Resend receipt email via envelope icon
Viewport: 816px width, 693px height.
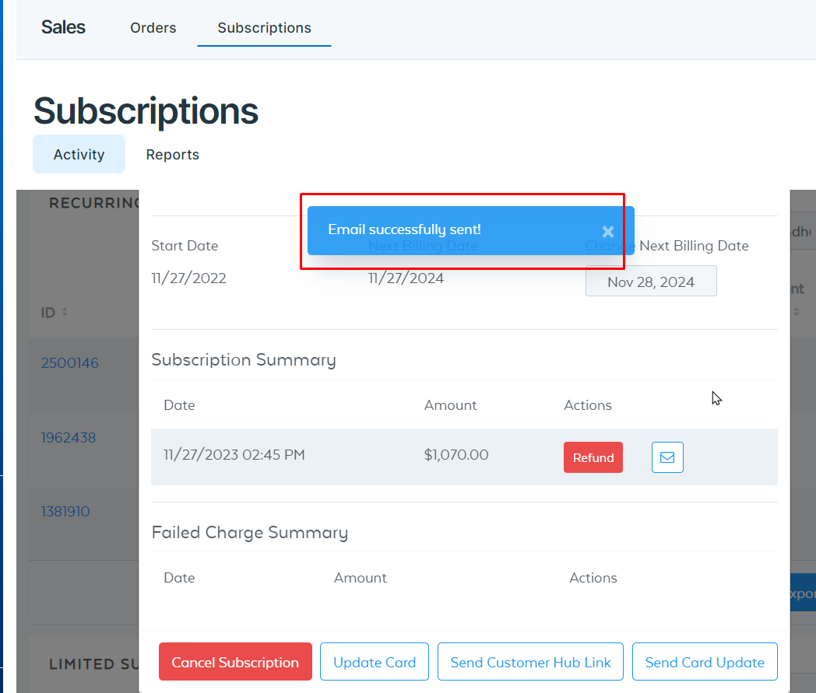coord(667,457)
